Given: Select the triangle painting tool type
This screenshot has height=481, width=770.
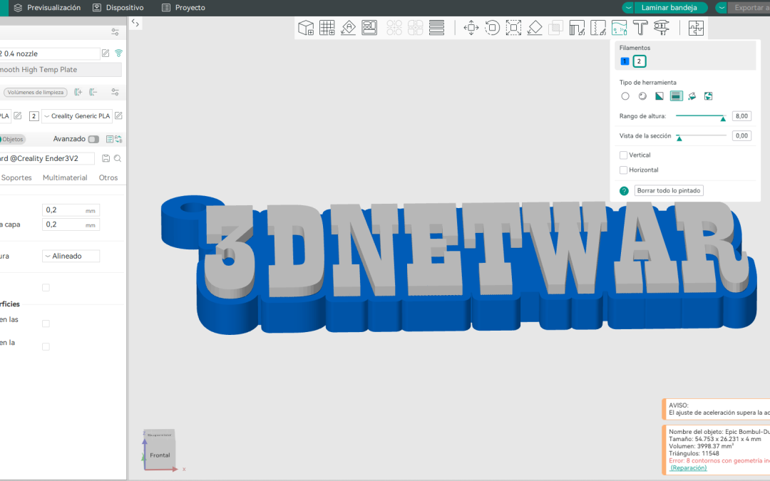Looking at the screenshot, I should click(x=659, y=96).
